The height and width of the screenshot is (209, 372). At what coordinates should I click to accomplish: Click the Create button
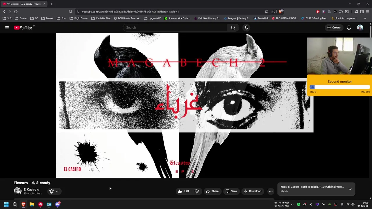(x=334, y=28)
